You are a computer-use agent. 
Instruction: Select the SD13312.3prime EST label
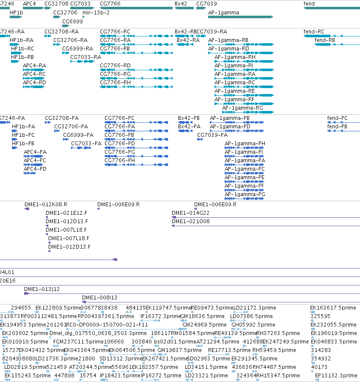pyautogui.click(x=121, y=359)
